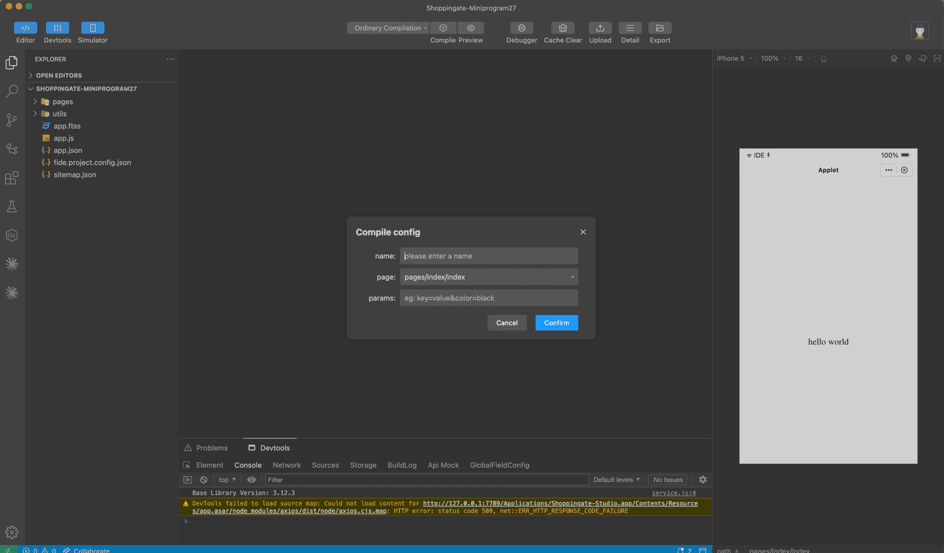
Task: Click Confirm in Compile config
Action: click(x=556, y=323)
